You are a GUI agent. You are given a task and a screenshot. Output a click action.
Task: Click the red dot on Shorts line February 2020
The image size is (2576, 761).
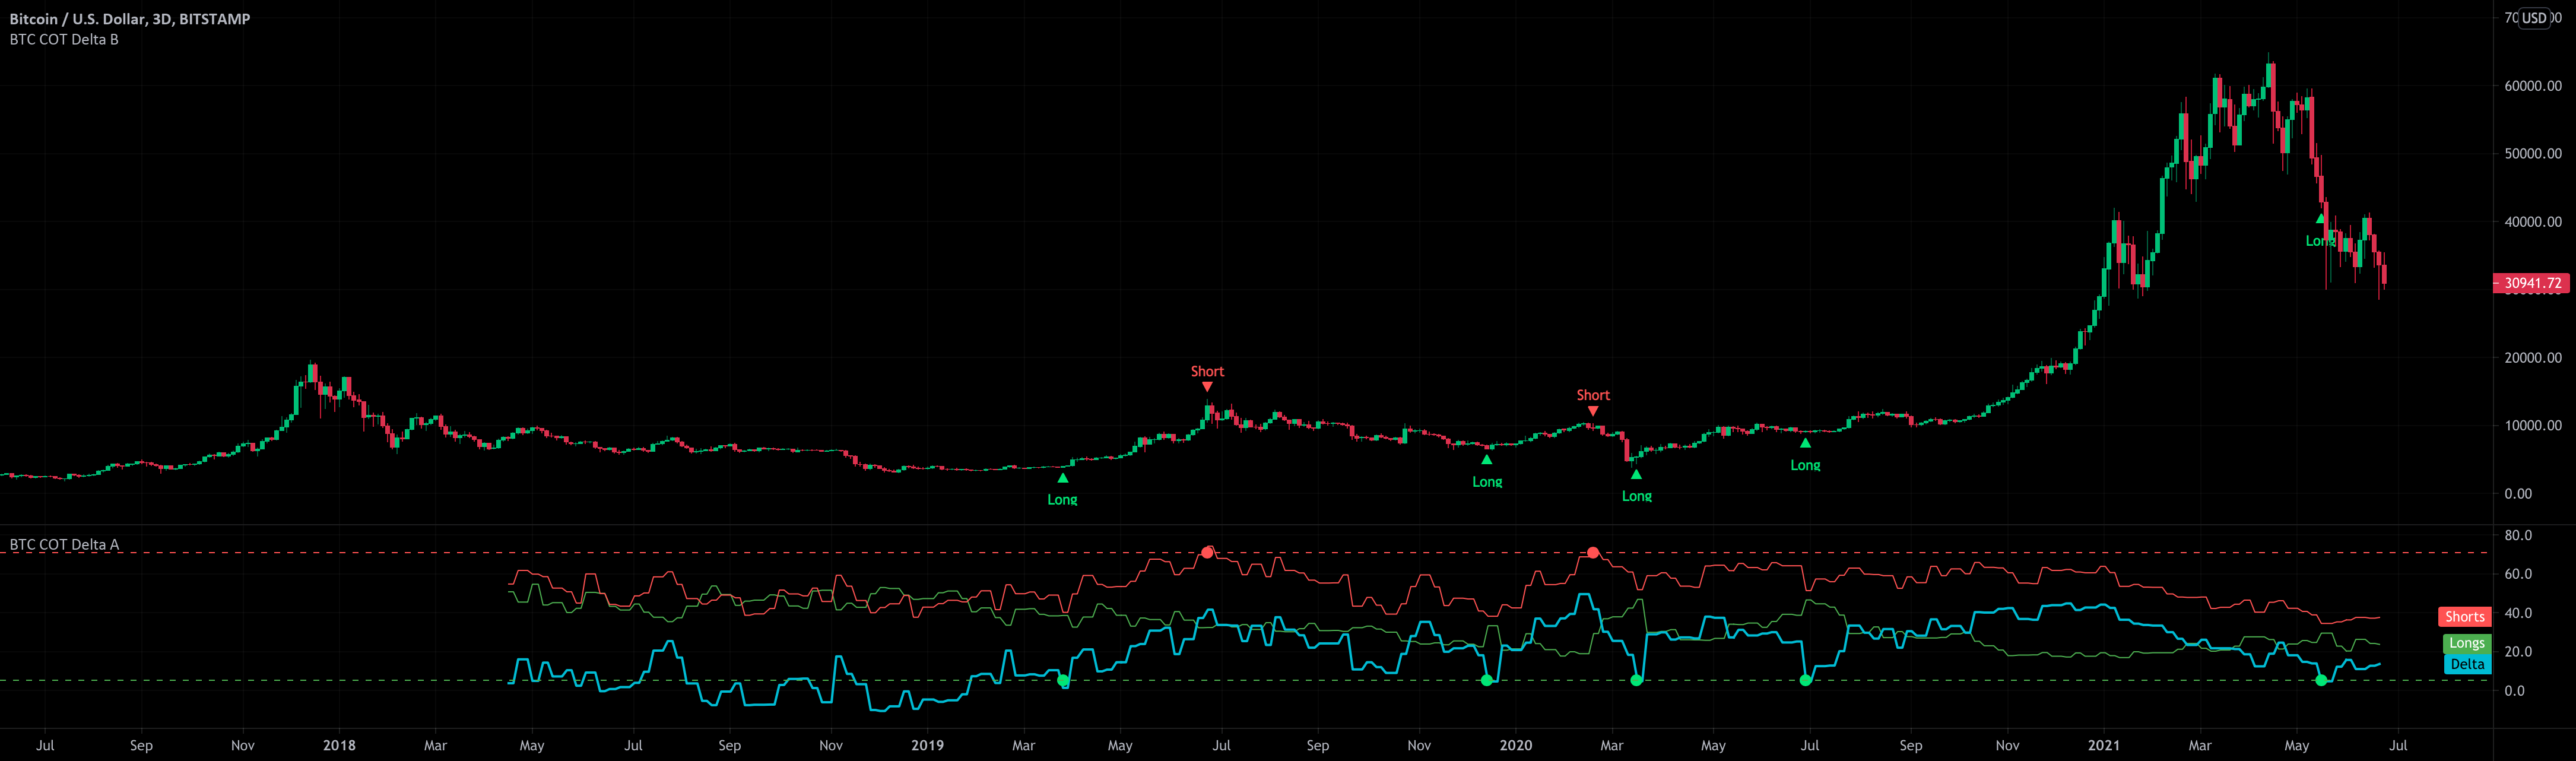click(1593, 552)
